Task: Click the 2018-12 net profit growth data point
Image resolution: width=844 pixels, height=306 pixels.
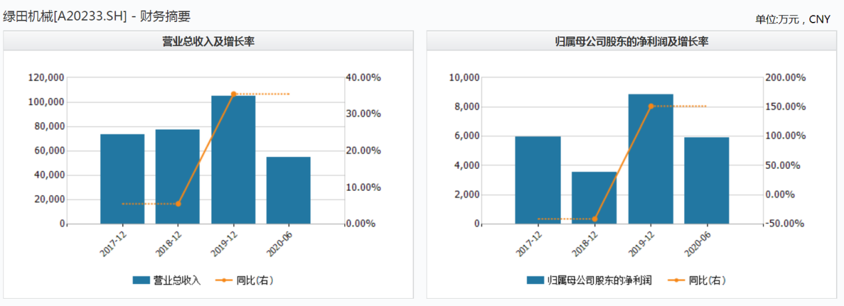Action: coord(594,219)
